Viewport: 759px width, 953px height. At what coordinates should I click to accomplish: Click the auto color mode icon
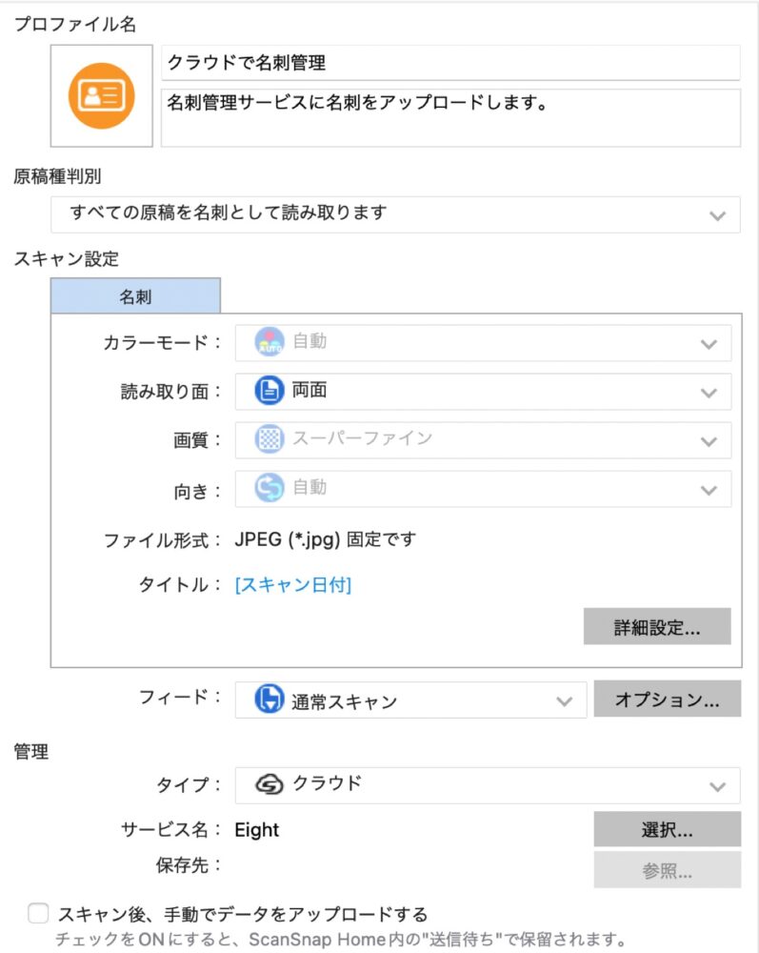pos(270,342)
